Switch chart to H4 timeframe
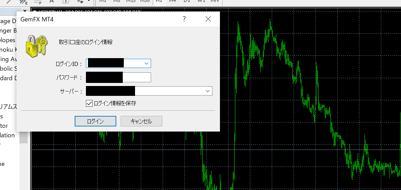Image resolution: width=401 pixels, height=190 pixels. pos(173,1)
